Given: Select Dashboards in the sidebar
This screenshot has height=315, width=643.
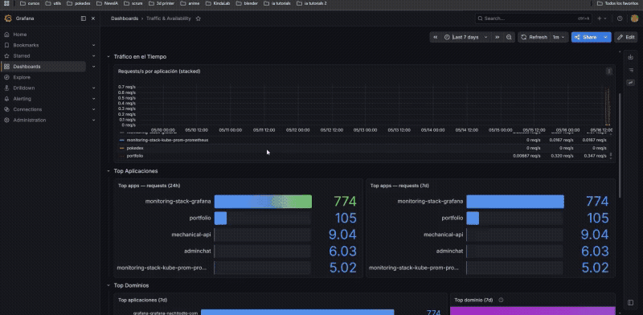Looking at the screenshot, I should point(43,67).
